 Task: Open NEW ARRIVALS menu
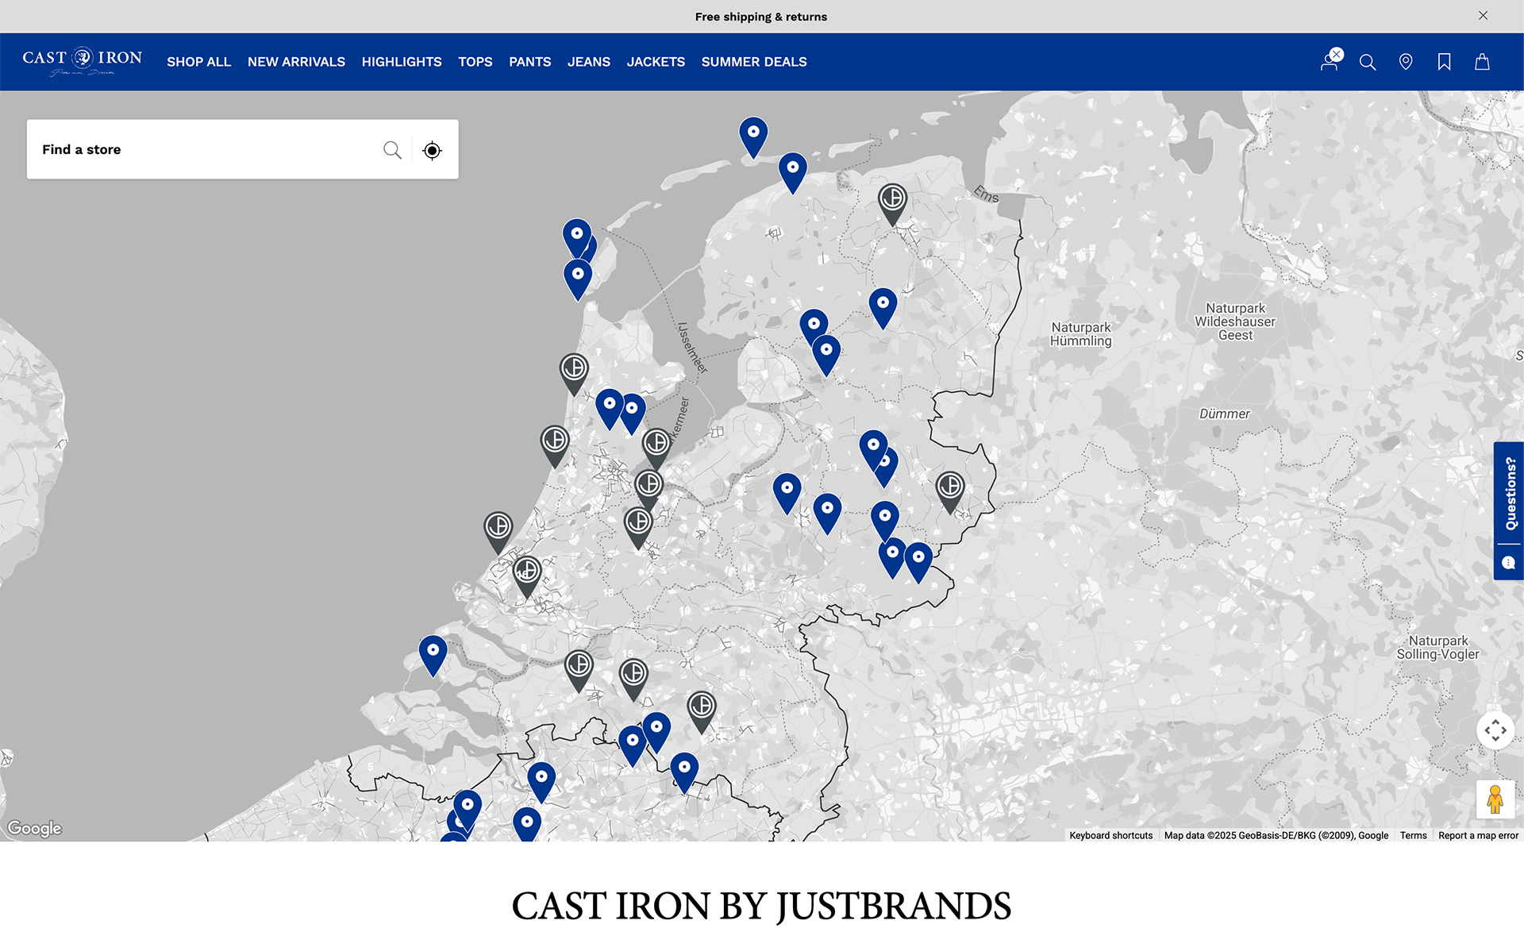click(x=296, y=62)
